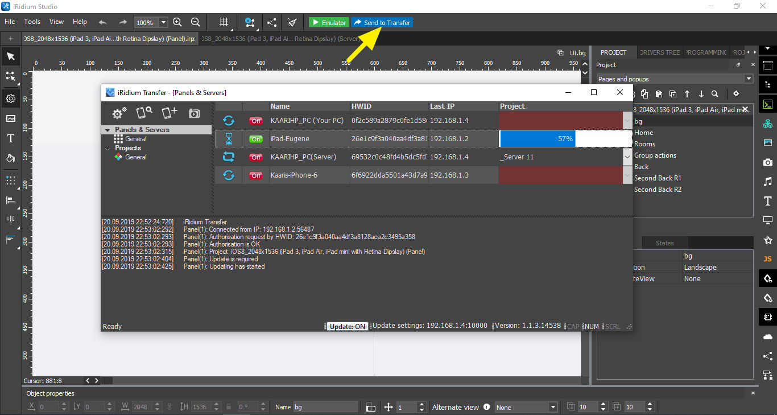Launch the Emulator button

tap(329, 23)
